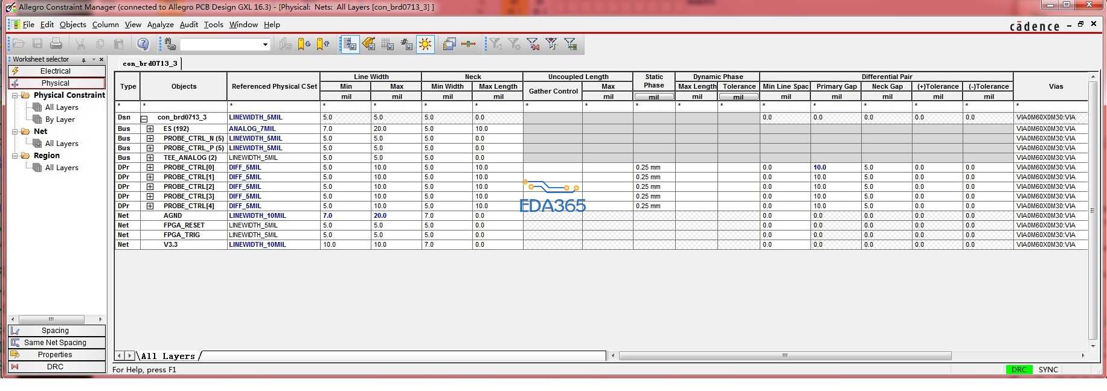
Task: Click the FPGA_RESET net name
Action: pos(184,225)
